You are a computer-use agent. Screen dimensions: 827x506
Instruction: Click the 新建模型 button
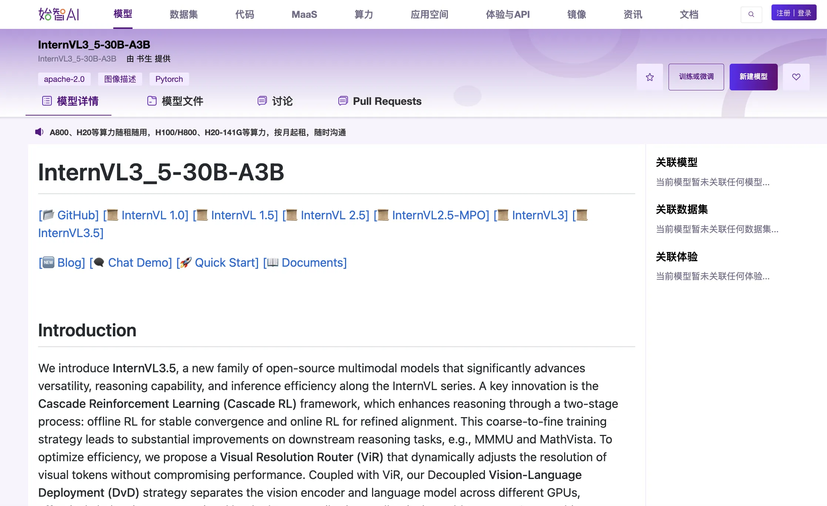tap(753, 77)
